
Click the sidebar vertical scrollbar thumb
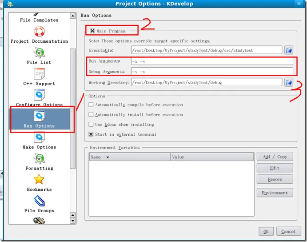[73, 109]
